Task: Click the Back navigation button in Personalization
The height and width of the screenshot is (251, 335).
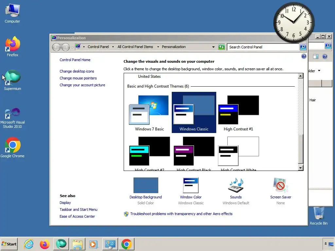Action: (56, 47)
